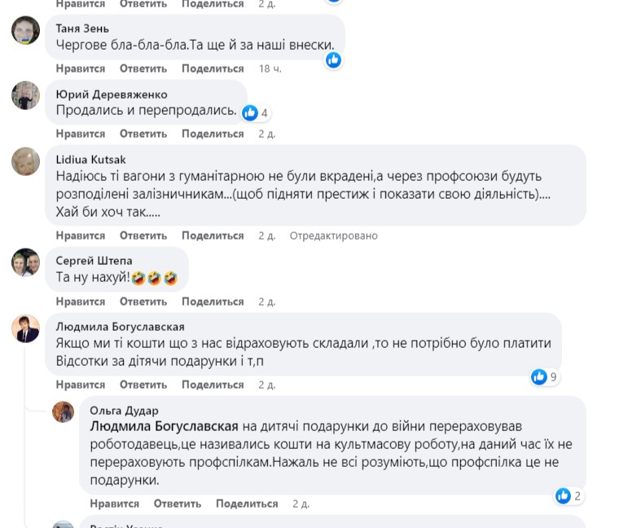Image resolution: width=619 pixels, height=528 pixels.
Task: Click like reaction icon on Ольга Дударь's reply
Action: coord(563,495)
